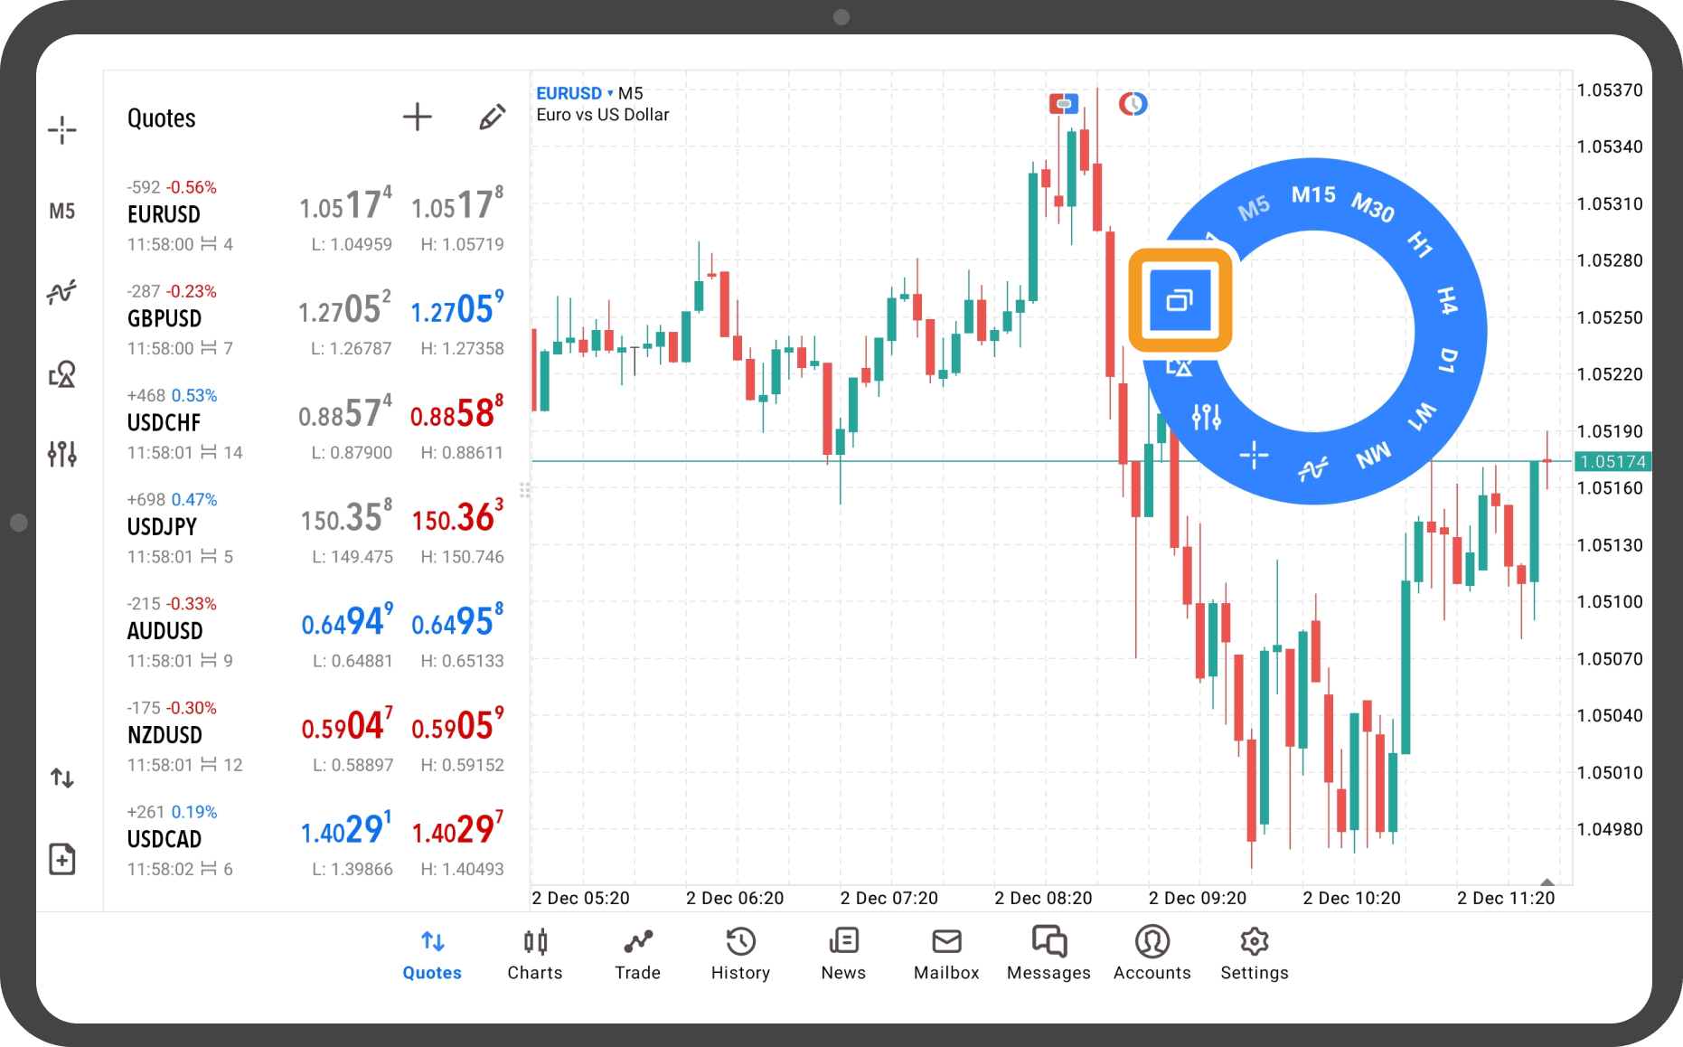Tap the trade arrows icon in left sidebar
Viewport: 1683px width, 1047px height.
click(62, 778)
